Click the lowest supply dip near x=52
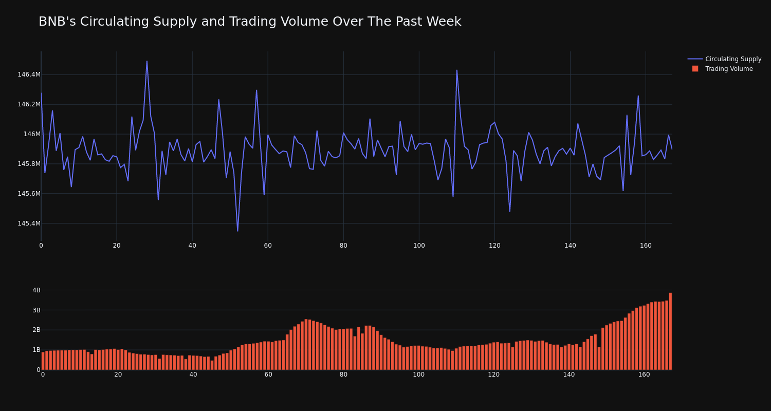771x411 pixels. pos(237,231)
